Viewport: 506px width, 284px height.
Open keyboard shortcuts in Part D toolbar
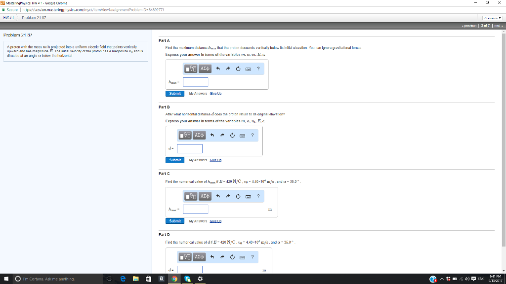coord(242,257)
